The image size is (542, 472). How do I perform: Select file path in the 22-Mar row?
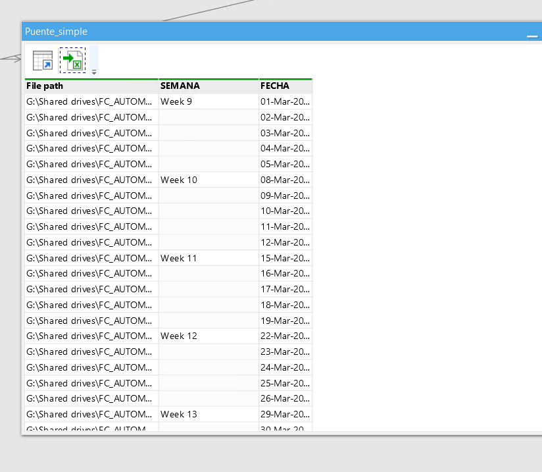pos(91,336)
